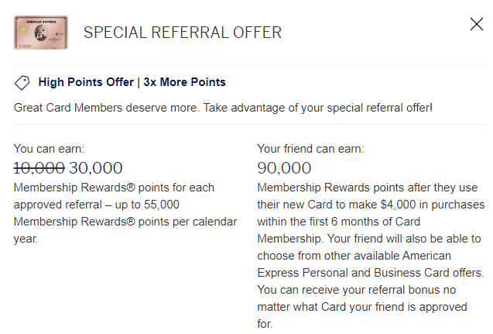Click the Great Card Members deserve more sentence

click(x=223, y=107)
